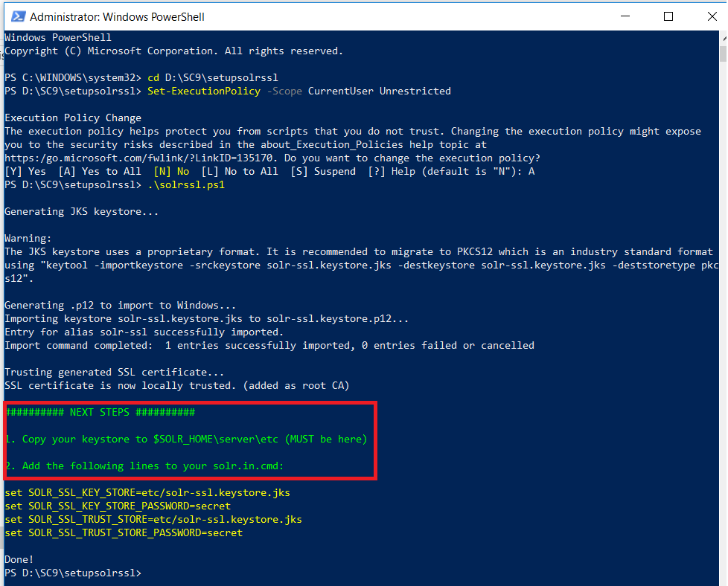The image size is (728, 586).
Task: Click the 'Execution Policy Change' heading
Action: pyautogui.click(x=73, y=117)
